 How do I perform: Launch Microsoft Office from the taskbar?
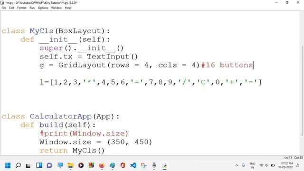123,165
